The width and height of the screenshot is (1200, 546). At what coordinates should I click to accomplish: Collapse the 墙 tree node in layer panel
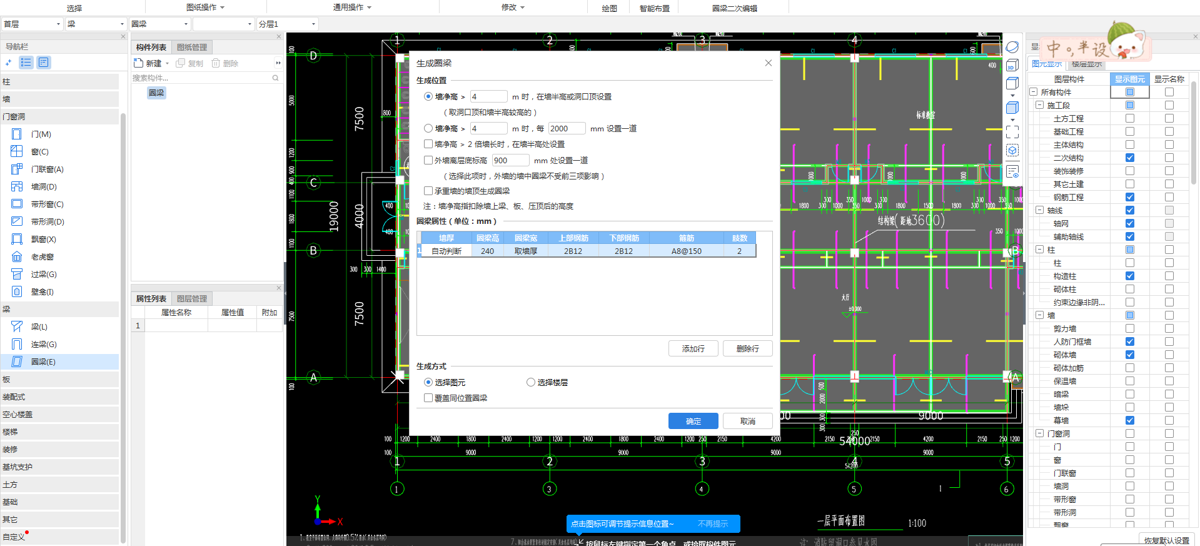(1039, 315)
